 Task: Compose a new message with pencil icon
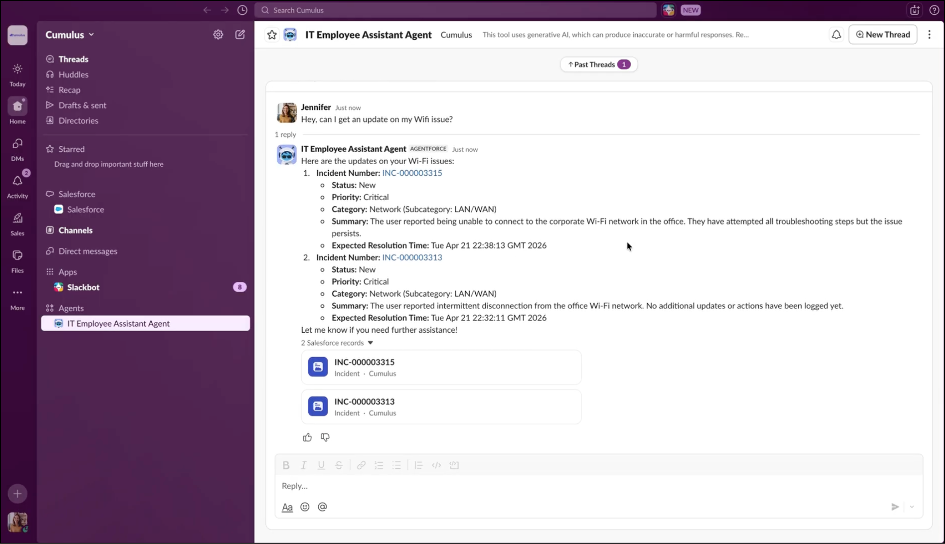click(x=240, y=35)
